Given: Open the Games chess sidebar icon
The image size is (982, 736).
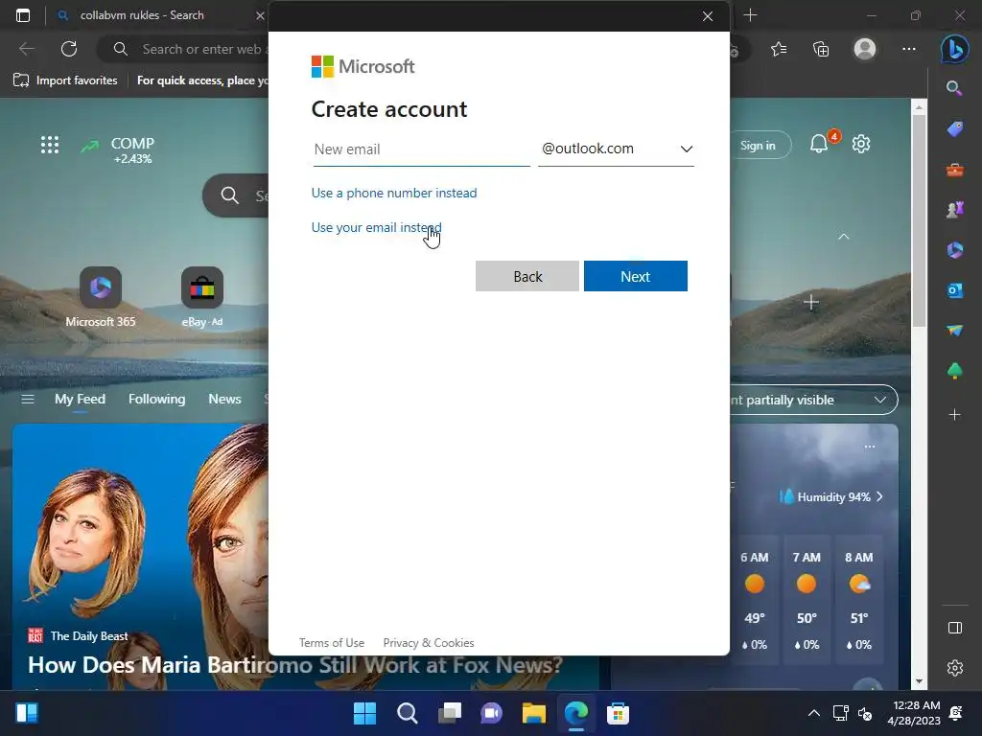Looking at the screenshot, I should point(954,210).
